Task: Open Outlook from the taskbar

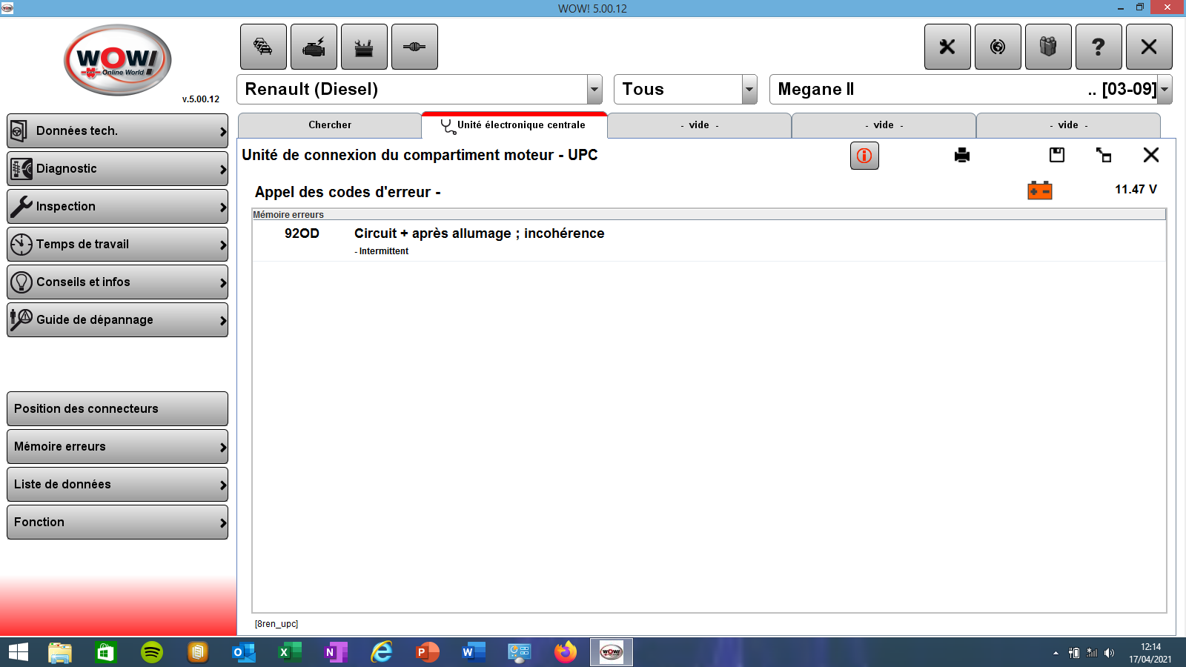Action: [243, 652]
